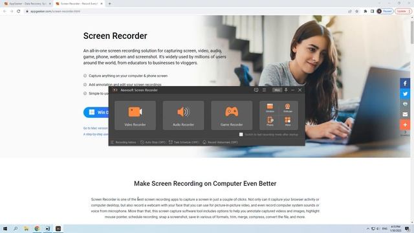
Task: Switch recorder to Mini mode
Action: pyautogui.click(x=277, y=90)
